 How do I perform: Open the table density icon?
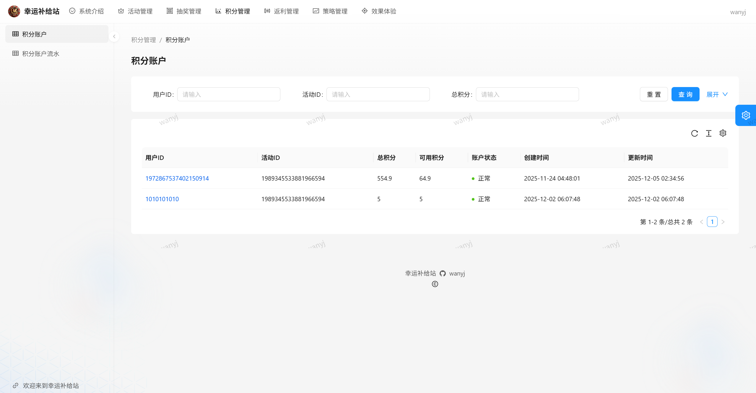point(708,133)
